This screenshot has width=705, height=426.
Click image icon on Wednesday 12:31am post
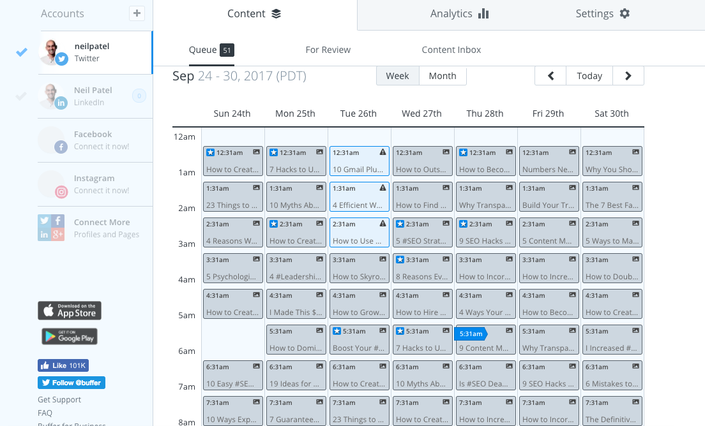click(x=446, y=152)
